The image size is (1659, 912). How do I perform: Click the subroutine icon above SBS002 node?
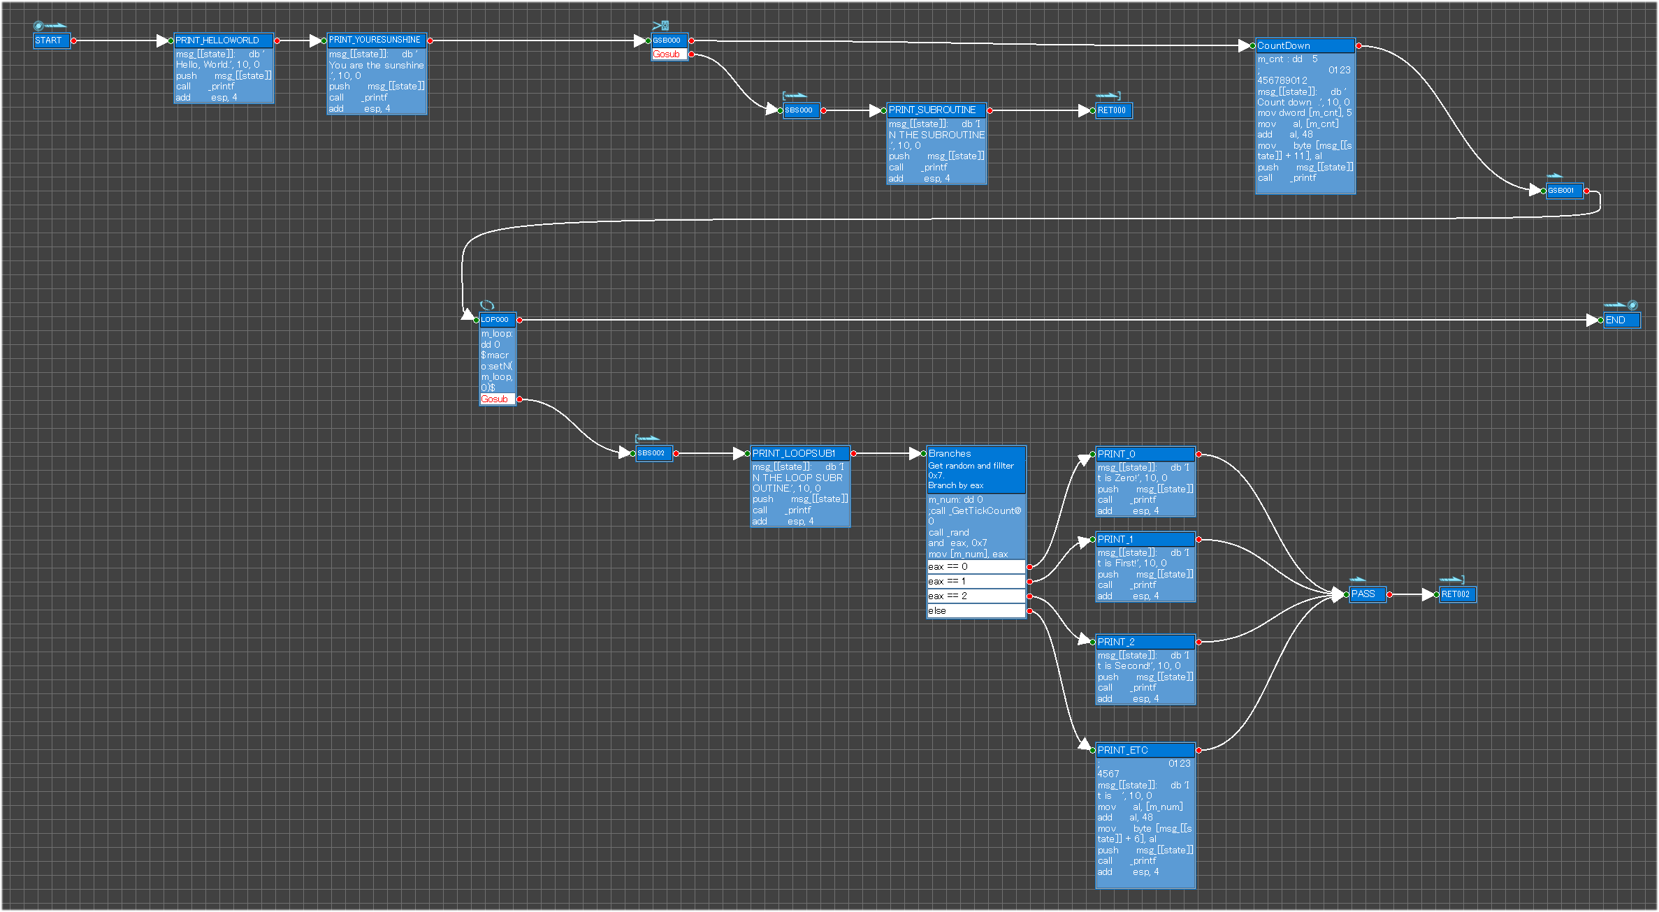pyautogui.click(x=647, y=439)
